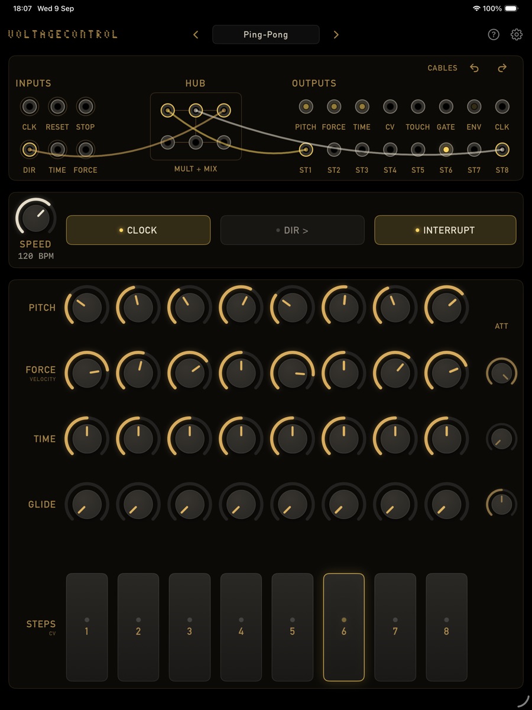
Task: Open the Ping-Pong preset selector
Action: coord(266,35)
